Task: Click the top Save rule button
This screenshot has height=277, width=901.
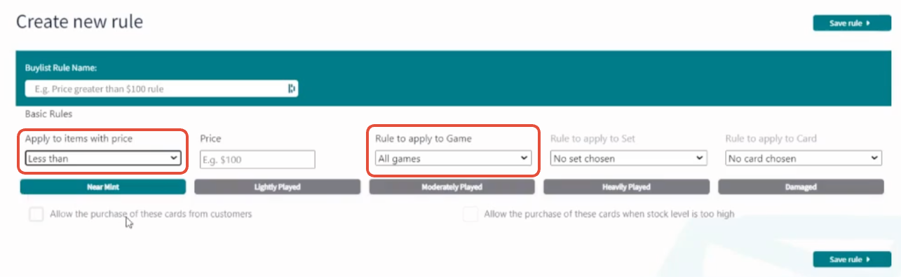Action: pyautogui.click(x=851, y=23)
